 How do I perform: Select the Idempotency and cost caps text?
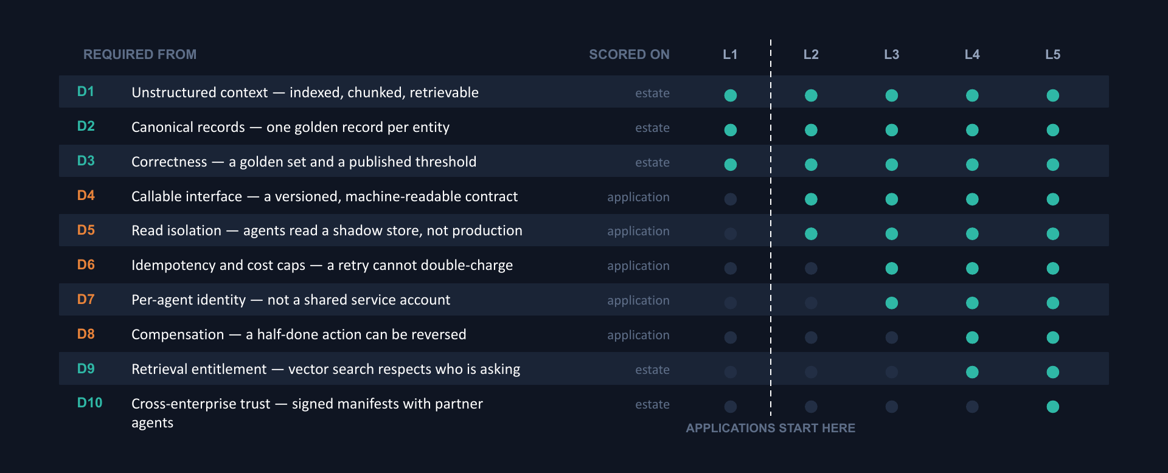(x=322, y=265)
